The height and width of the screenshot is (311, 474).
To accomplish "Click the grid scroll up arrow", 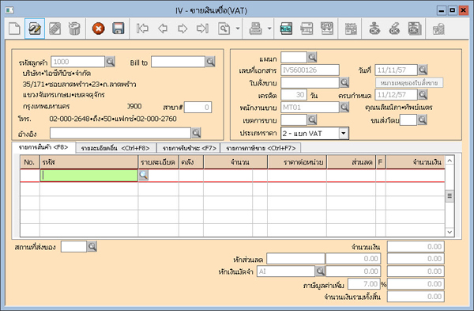I will pyautogui.click(x=450, y=160).
